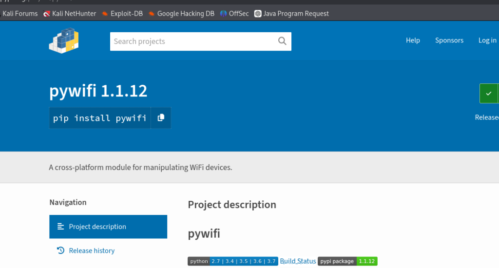Click the pip install pywifi command text
Screen dimensions: 499x268
(x=99, y=118)
